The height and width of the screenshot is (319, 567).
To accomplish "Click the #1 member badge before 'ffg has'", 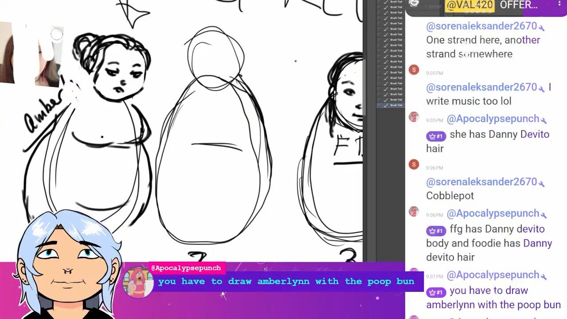I will click(x=436, y=230).
